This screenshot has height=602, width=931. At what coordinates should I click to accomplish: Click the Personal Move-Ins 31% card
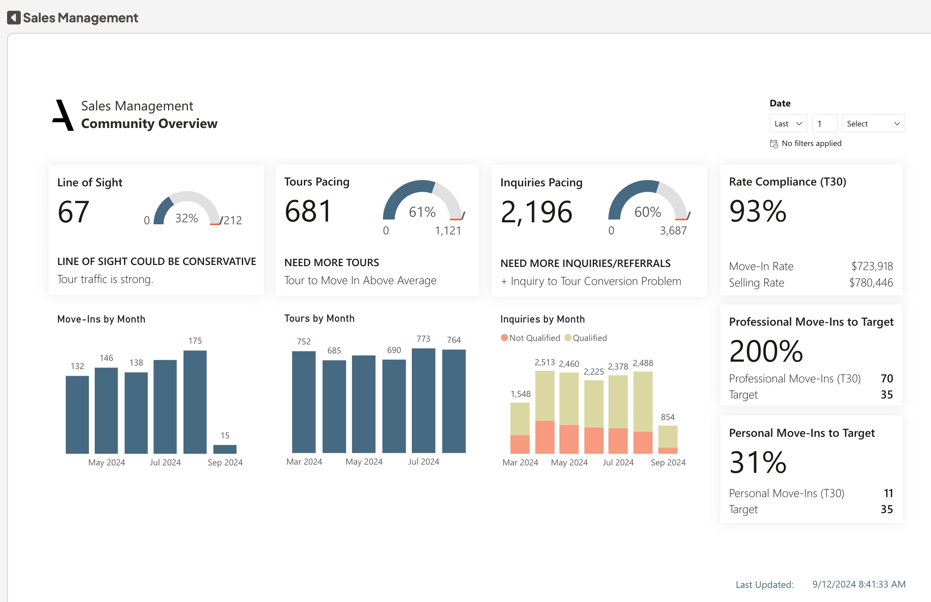[758, 462]
